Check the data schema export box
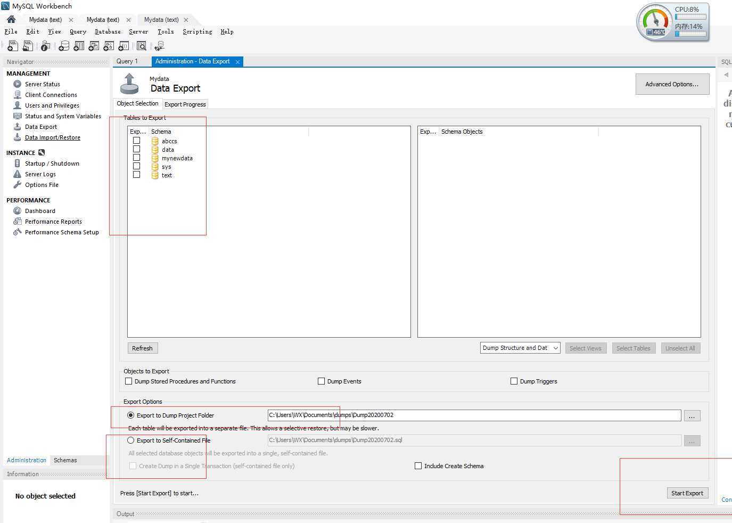Screen dimensions: 732x523 click(x=137, y=149)
